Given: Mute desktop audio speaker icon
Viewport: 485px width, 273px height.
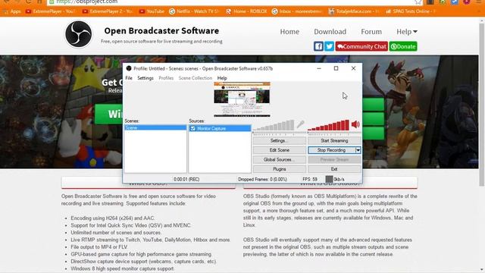Looking at the screenshot, I should point(355,124).
